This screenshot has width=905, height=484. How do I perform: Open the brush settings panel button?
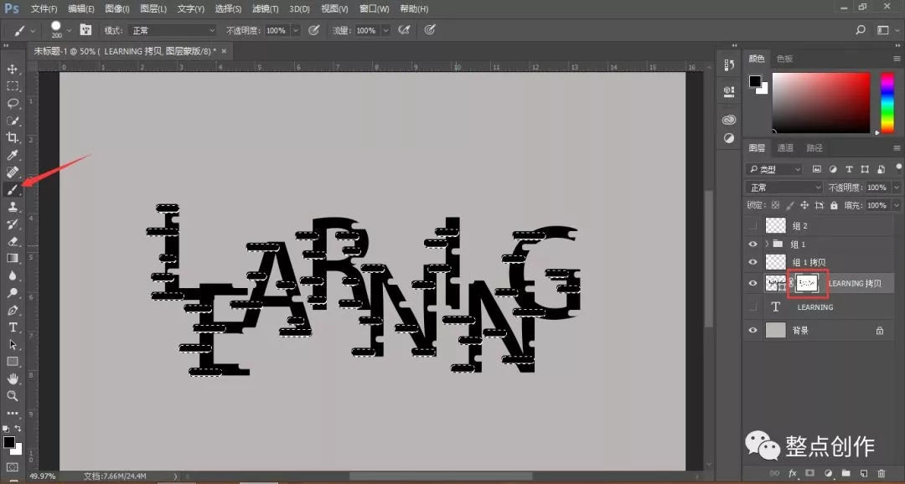pos(85,30)
